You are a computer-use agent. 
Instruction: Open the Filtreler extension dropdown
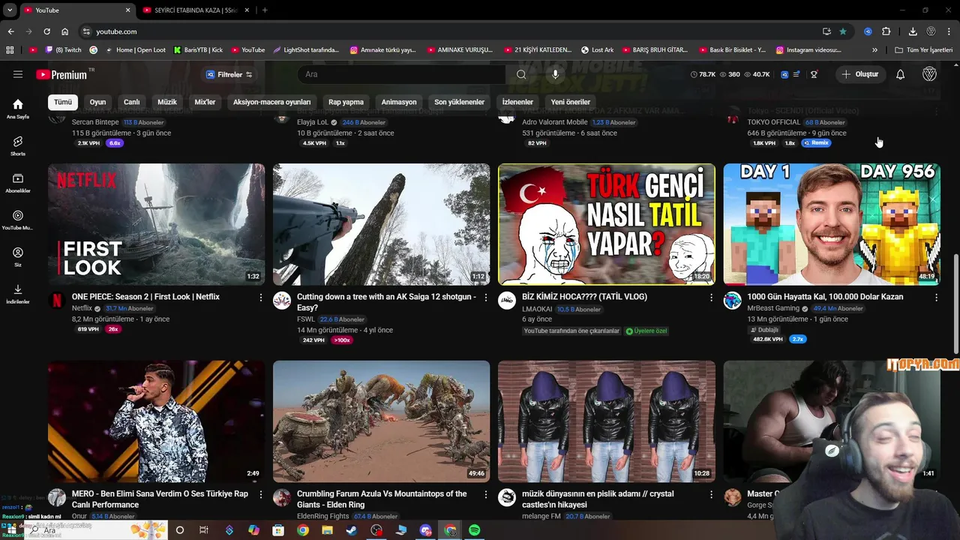[x=229, y=74]
